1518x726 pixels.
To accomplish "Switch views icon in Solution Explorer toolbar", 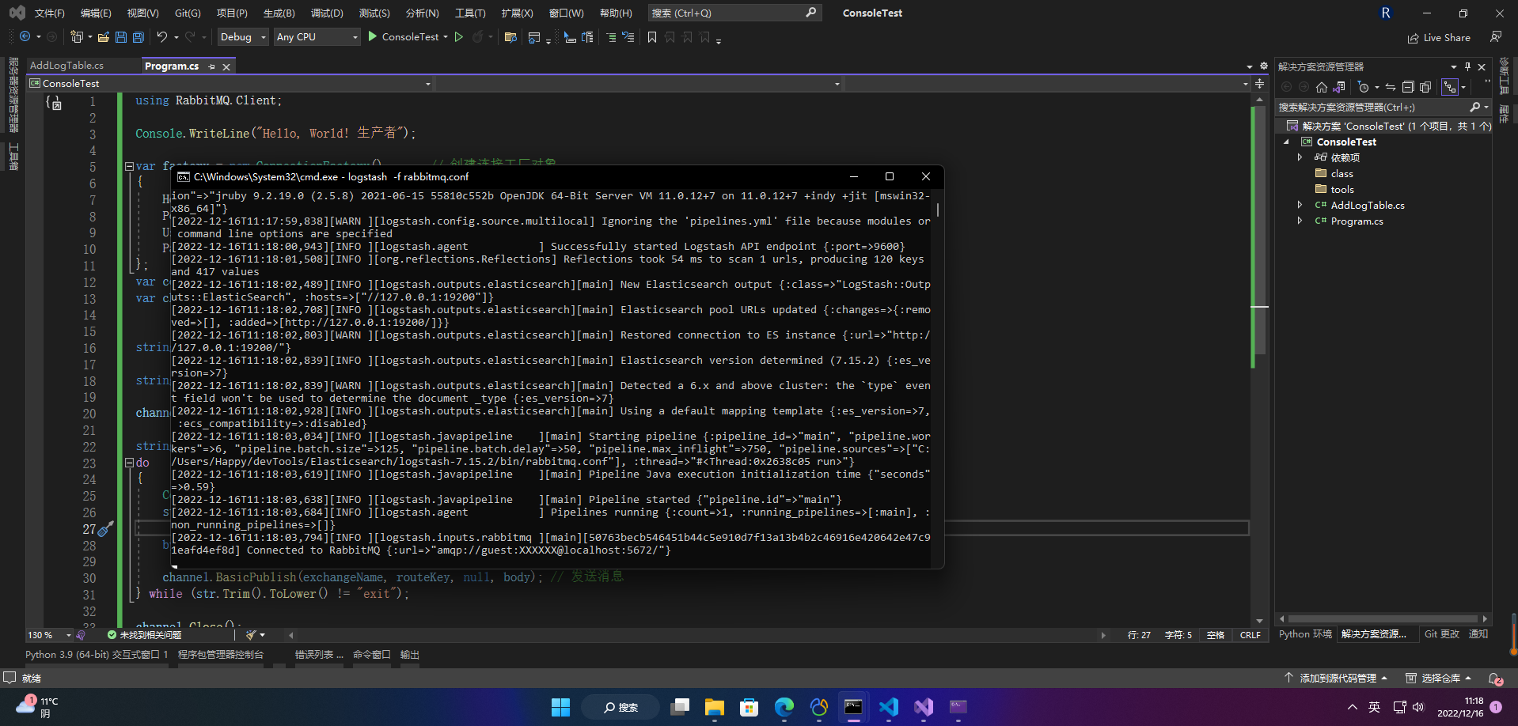I will [x=1339, y=87].
